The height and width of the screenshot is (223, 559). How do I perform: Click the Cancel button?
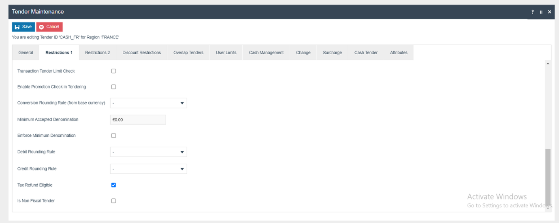click(49, 27)
